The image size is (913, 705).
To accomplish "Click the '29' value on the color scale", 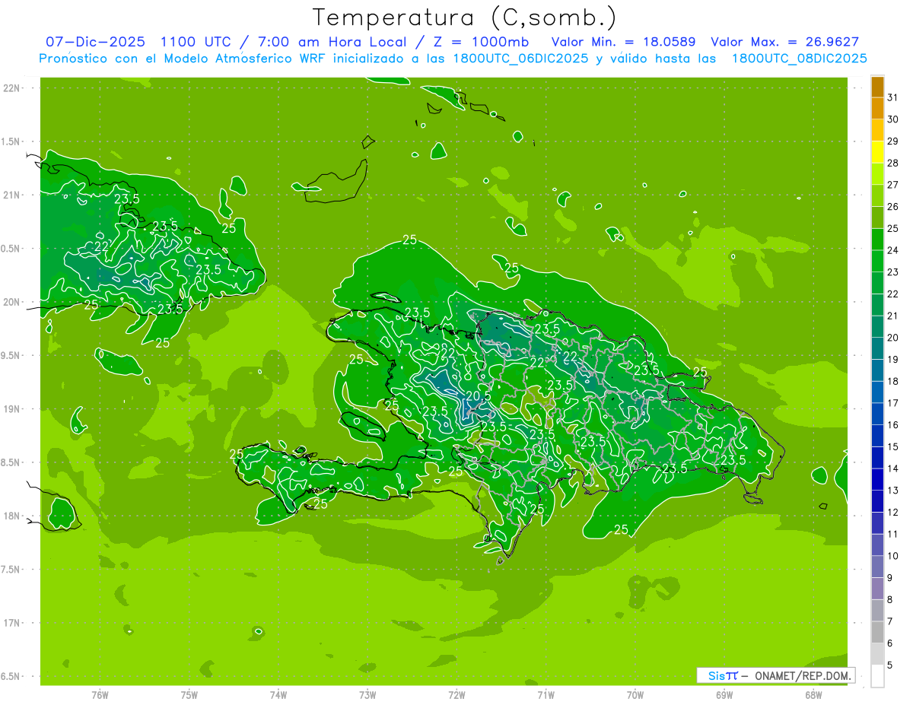I will pos(892,141).
